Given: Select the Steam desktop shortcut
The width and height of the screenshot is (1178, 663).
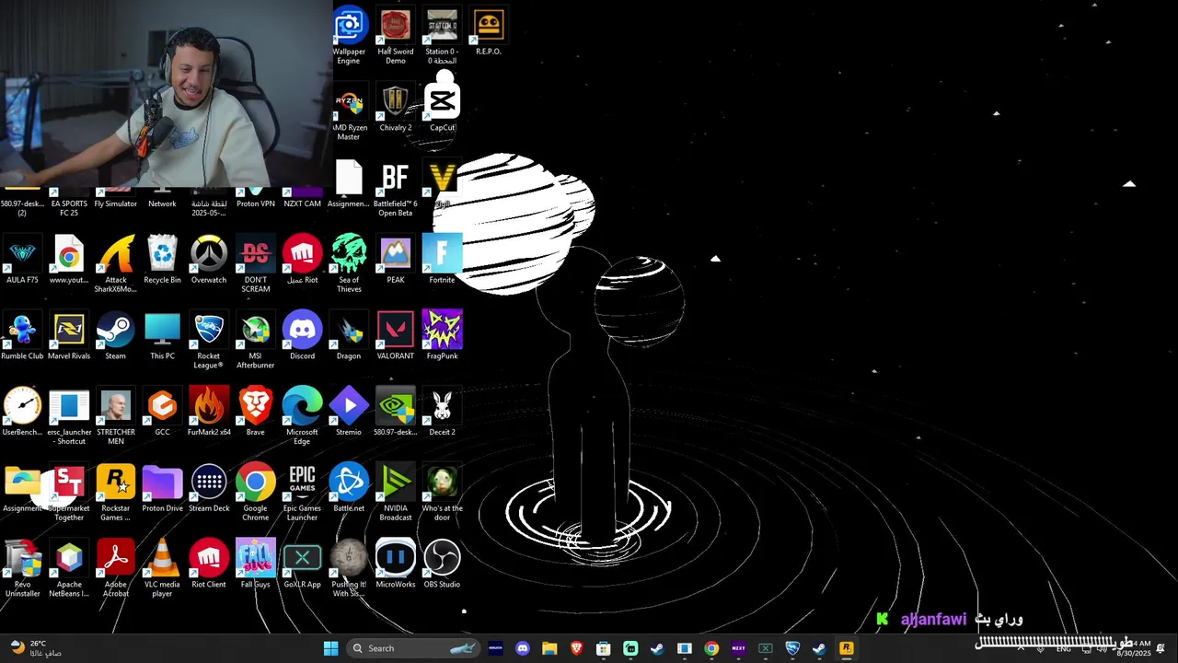Looking at the screenshot, I should click(x=115, y=336).
